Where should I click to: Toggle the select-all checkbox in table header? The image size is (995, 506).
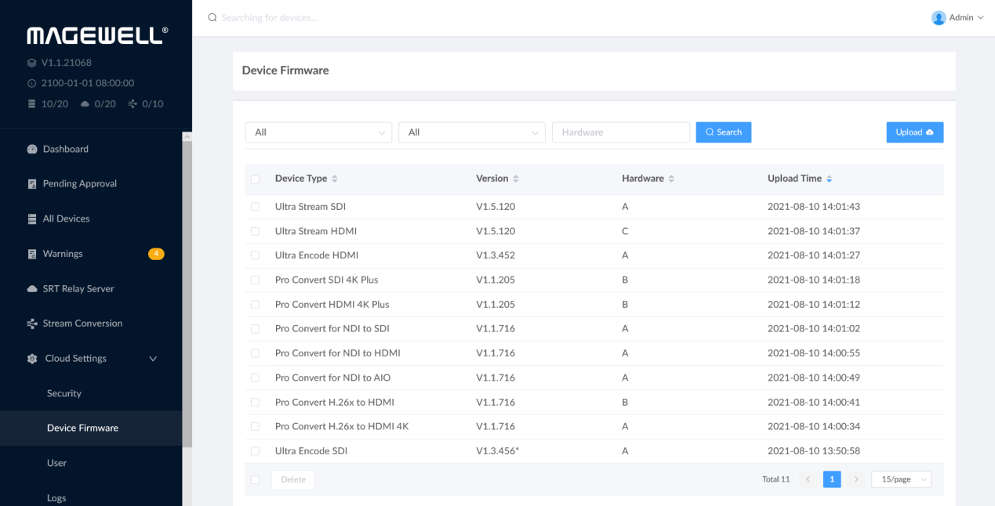click(255, 179)
